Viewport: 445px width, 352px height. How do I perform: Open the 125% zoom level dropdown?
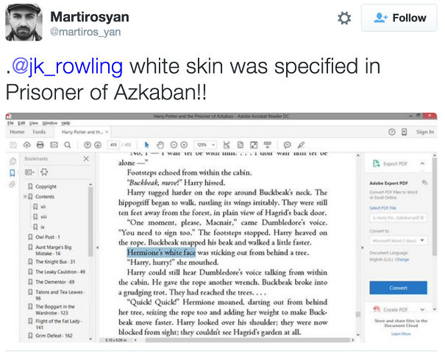click(205, 145)
